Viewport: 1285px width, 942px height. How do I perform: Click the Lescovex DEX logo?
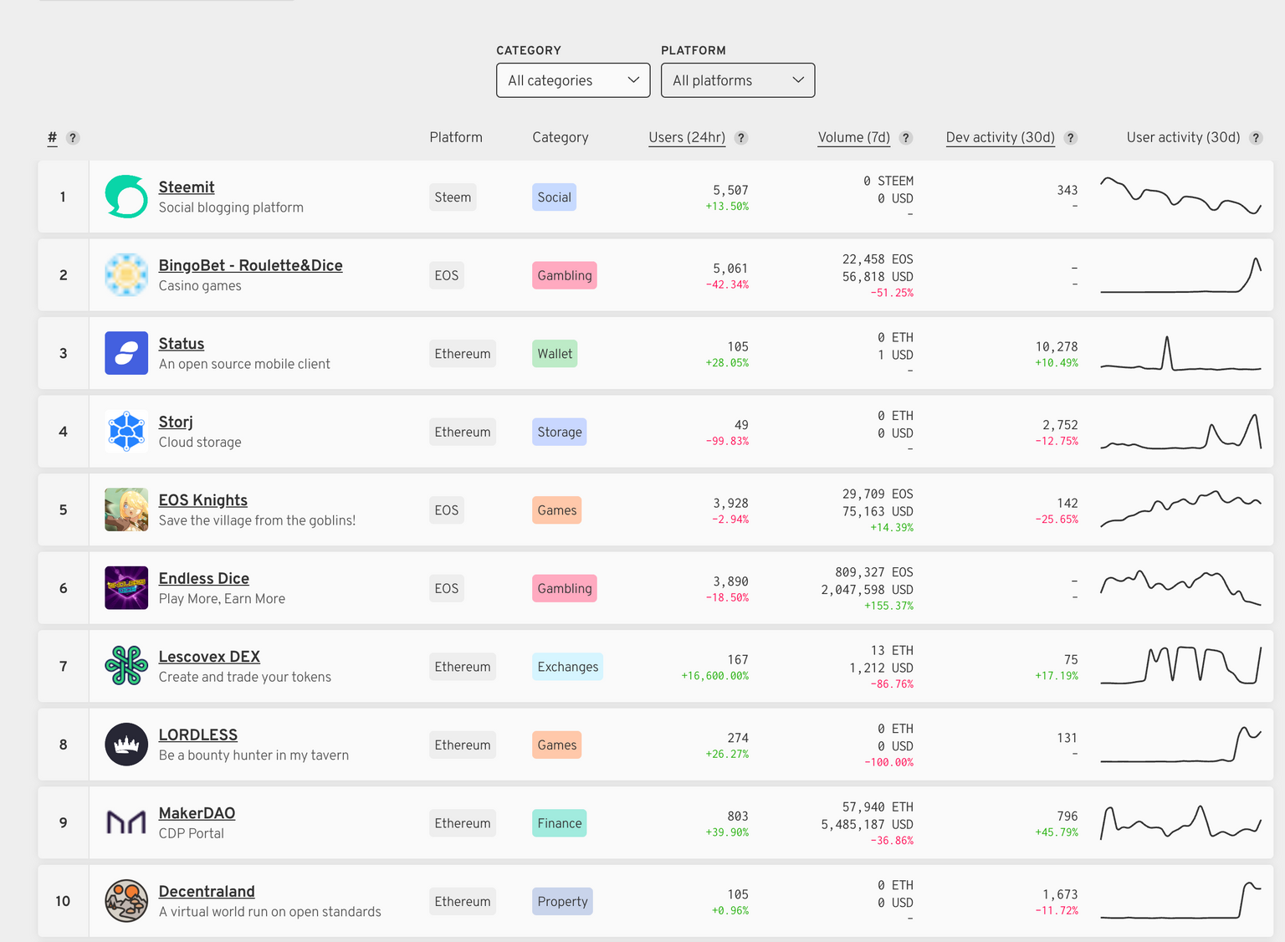point(126,666)
